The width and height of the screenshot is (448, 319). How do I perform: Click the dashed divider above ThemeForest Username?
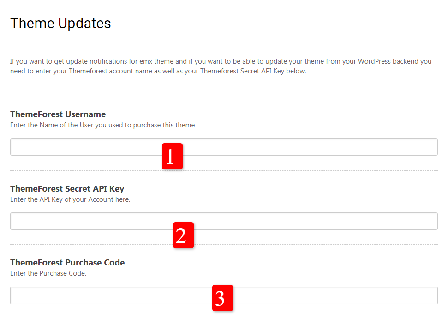224,96
